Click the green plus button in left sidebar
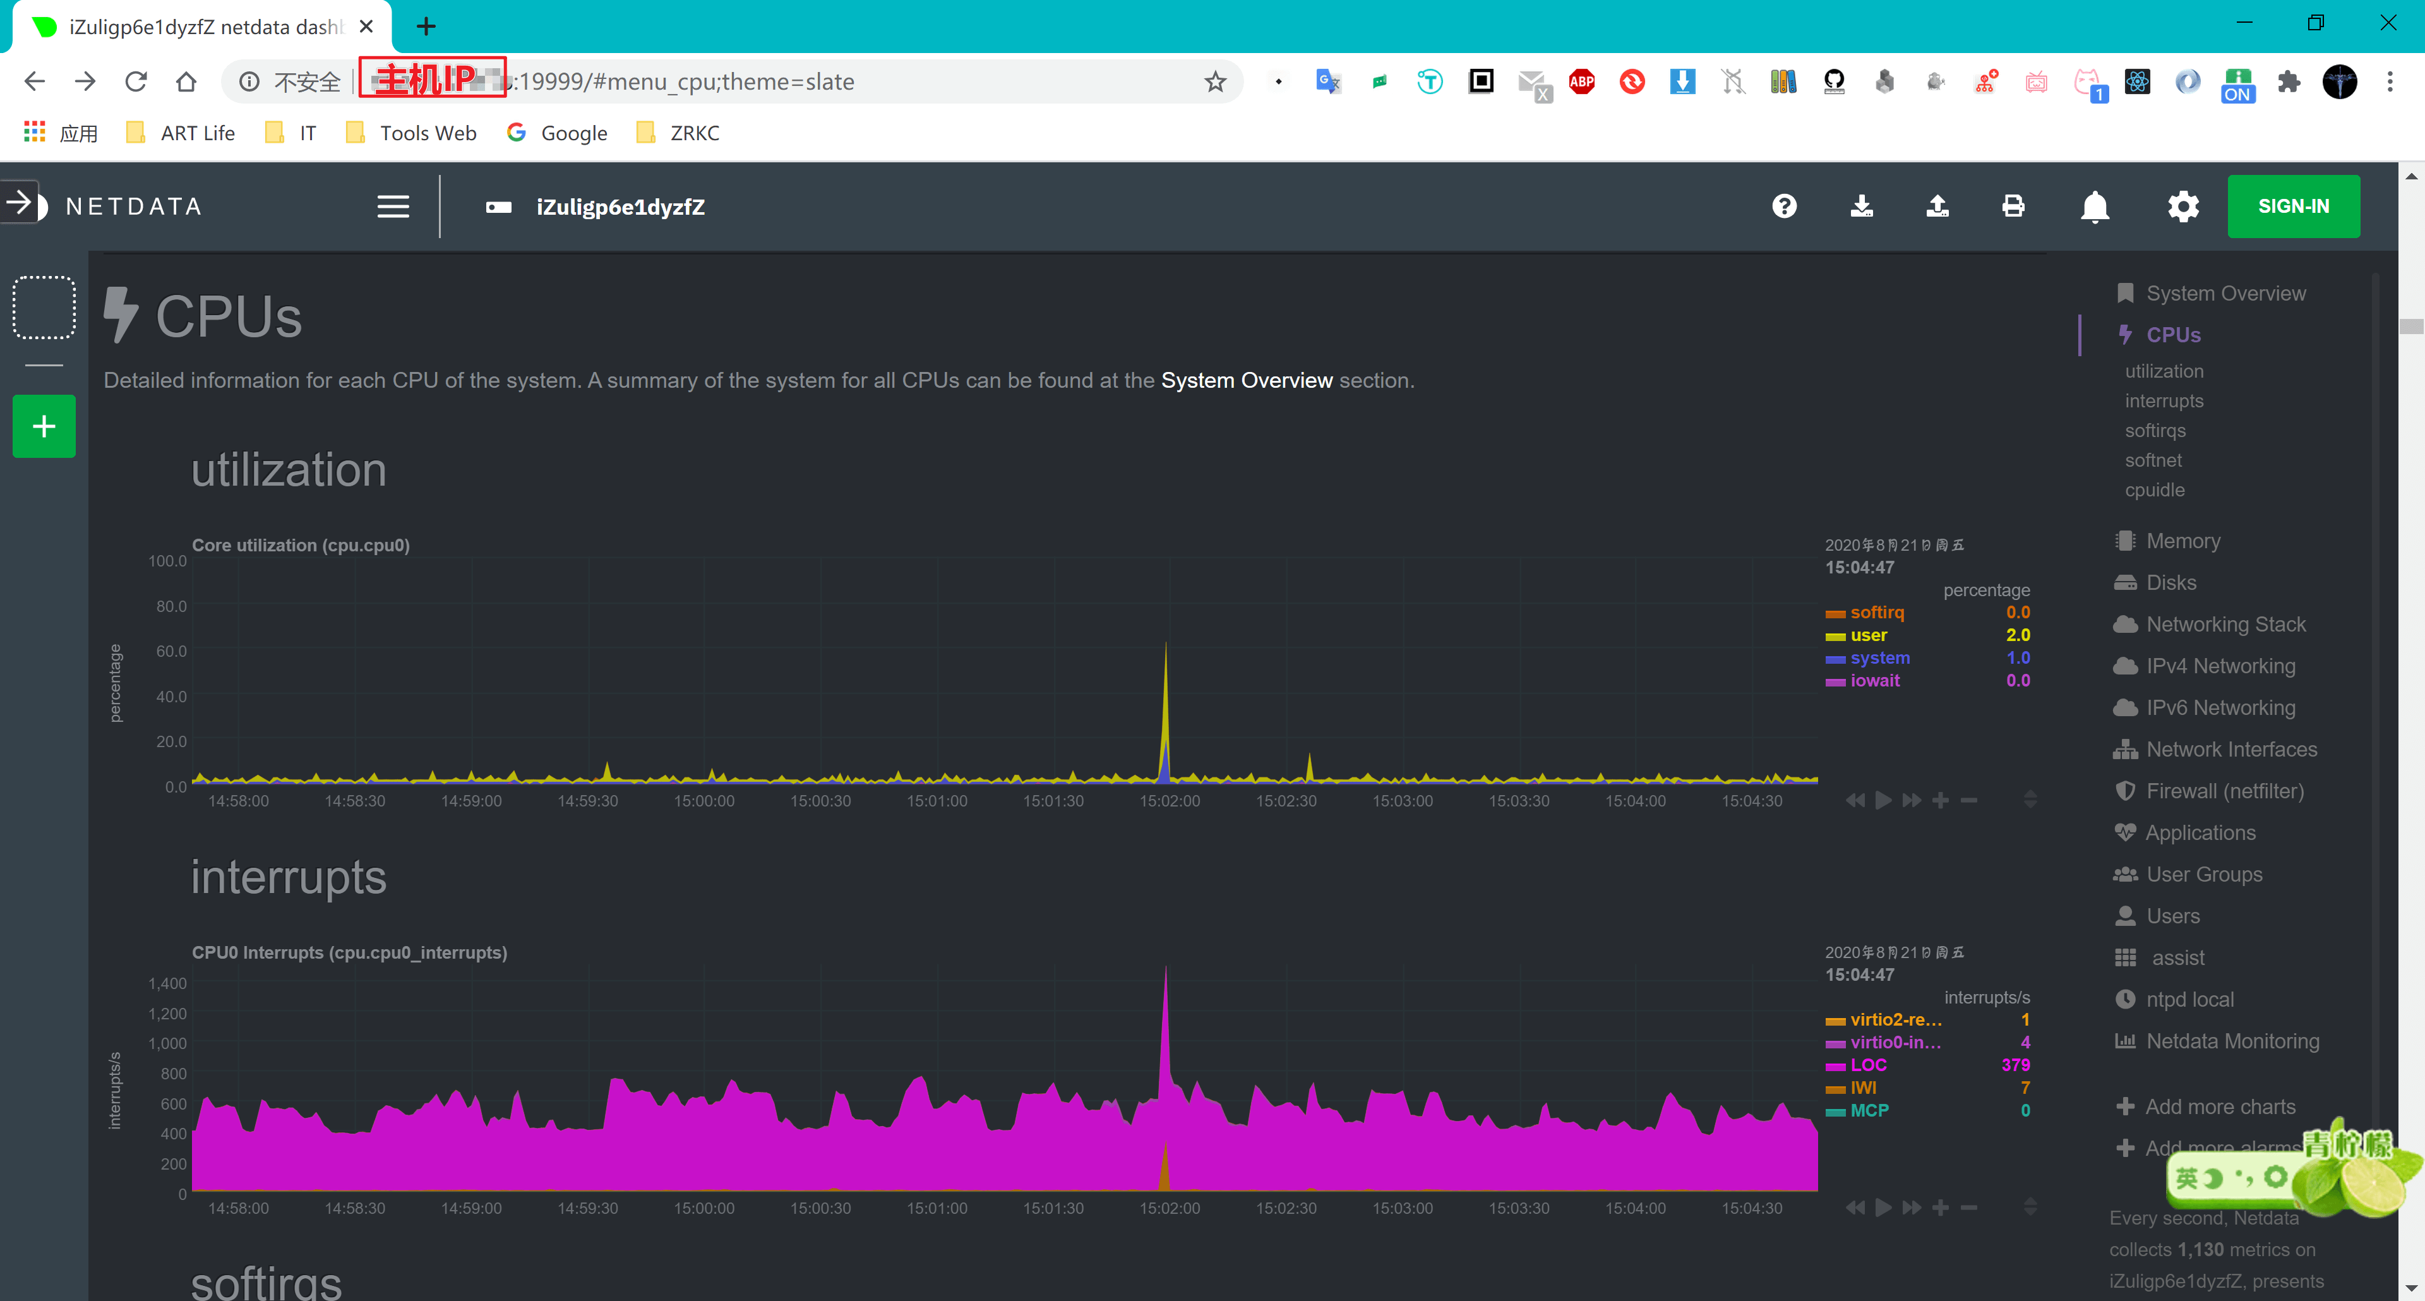The width and height of the screenshot is (2425, 1301). click(44, 426)
